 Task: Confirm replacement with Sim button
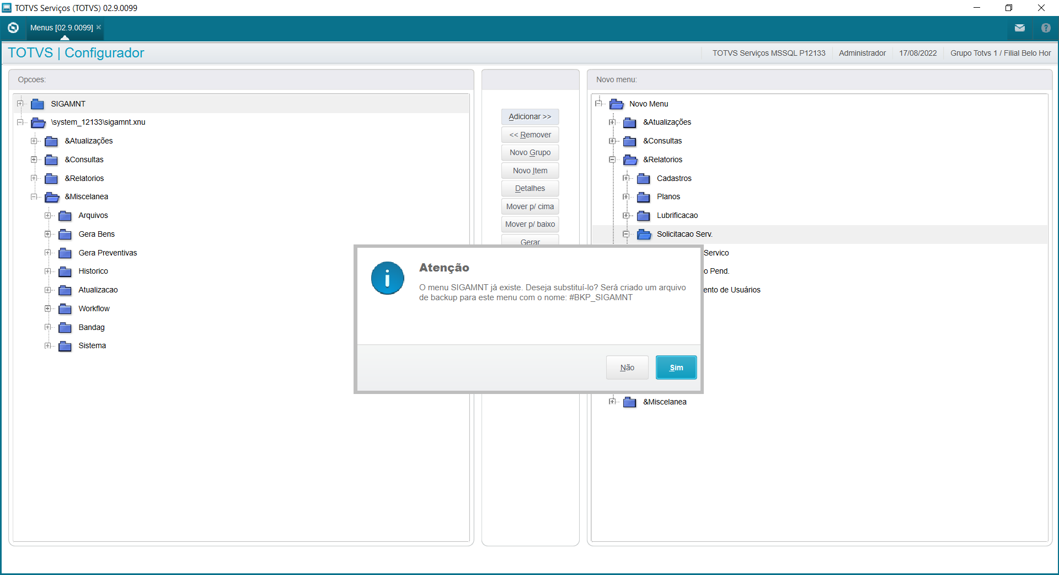pos(676,368)
